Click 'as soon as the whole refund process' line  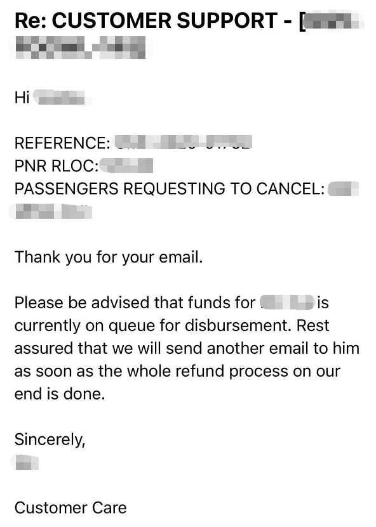[x=151, y=371]
